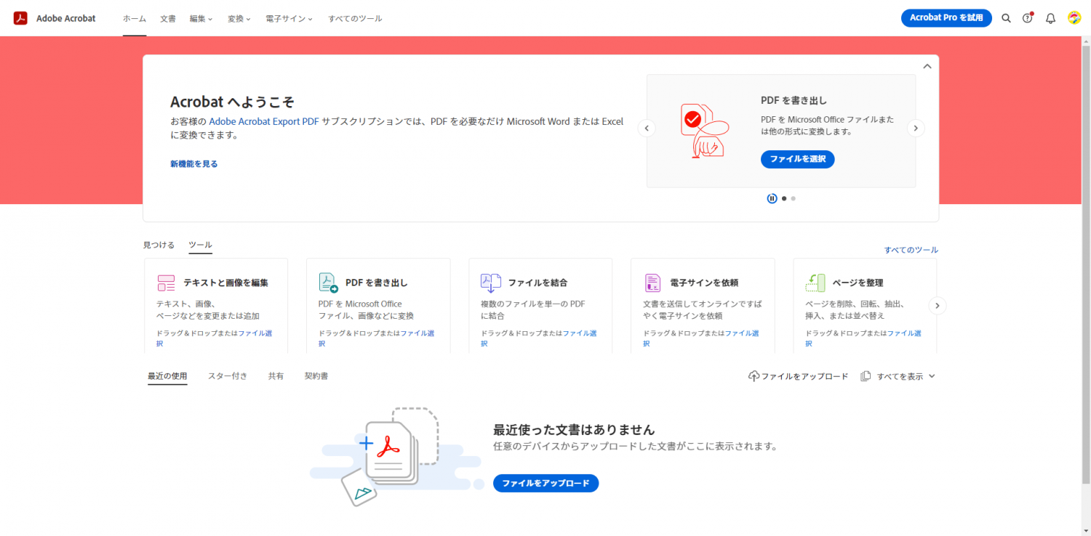Click the documents icon beside すべてを表示
Viewport: 1091px width, 536px height.
[866, 376]
